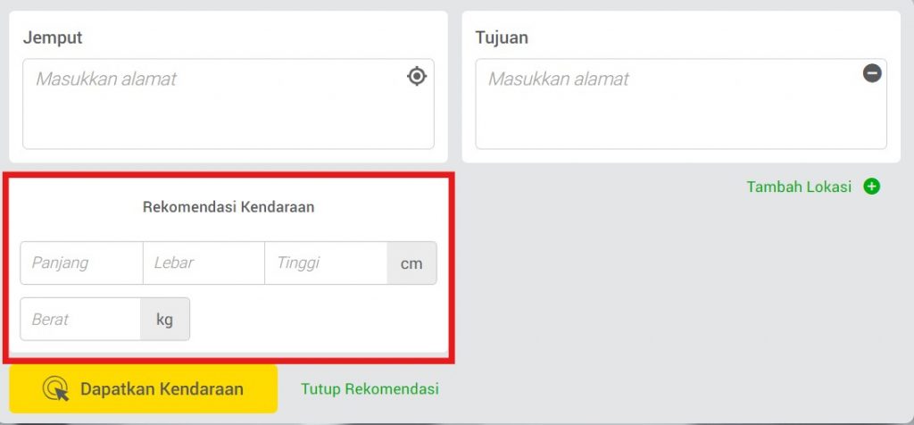Click the Rekomendasi Kendaraan heading
914x425 pixels.
pyautogui.click(x=228, y=207)
